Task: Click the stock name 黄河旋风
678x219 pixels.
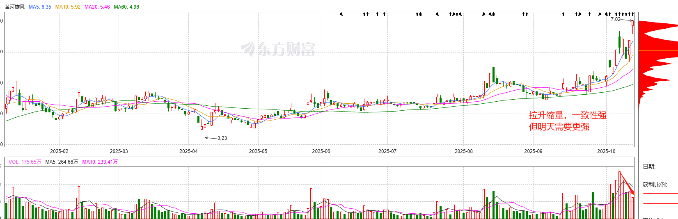Action: click(15, 7)
